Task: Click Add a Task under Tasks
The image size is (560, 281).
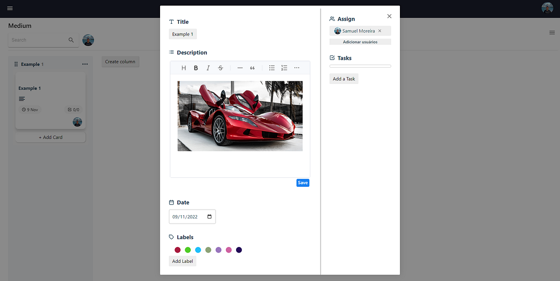Action: click(344, 78)
